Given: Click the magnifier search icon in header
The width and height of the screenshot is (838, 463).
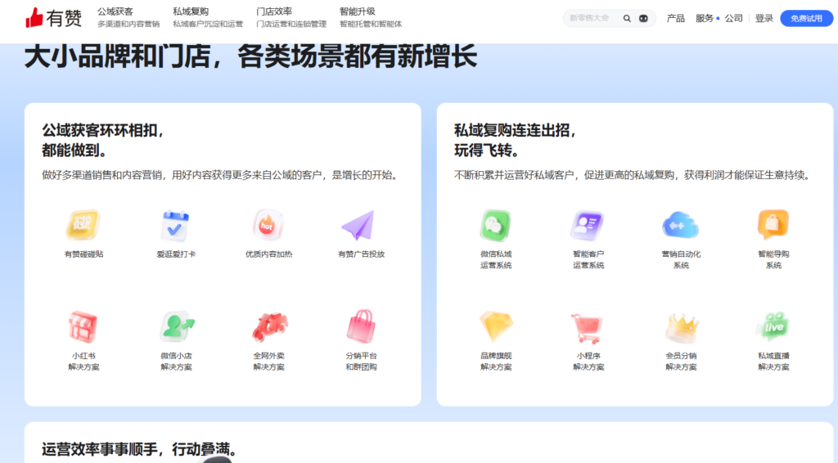Looking at the screenshot, I should click(x=627, y=18).
